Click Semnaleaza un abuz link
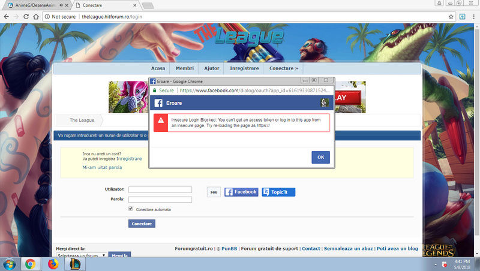This screenshot has width=480, height=271. [349, 249]
